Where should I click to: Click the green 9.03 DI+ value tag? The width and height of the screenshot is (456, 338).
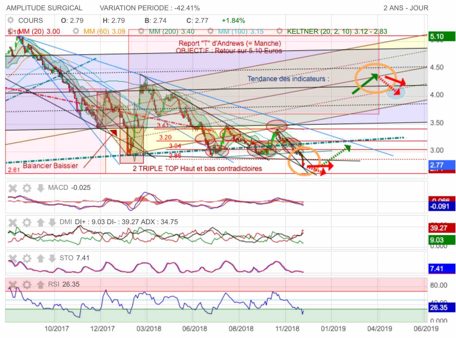pos(441,240)
